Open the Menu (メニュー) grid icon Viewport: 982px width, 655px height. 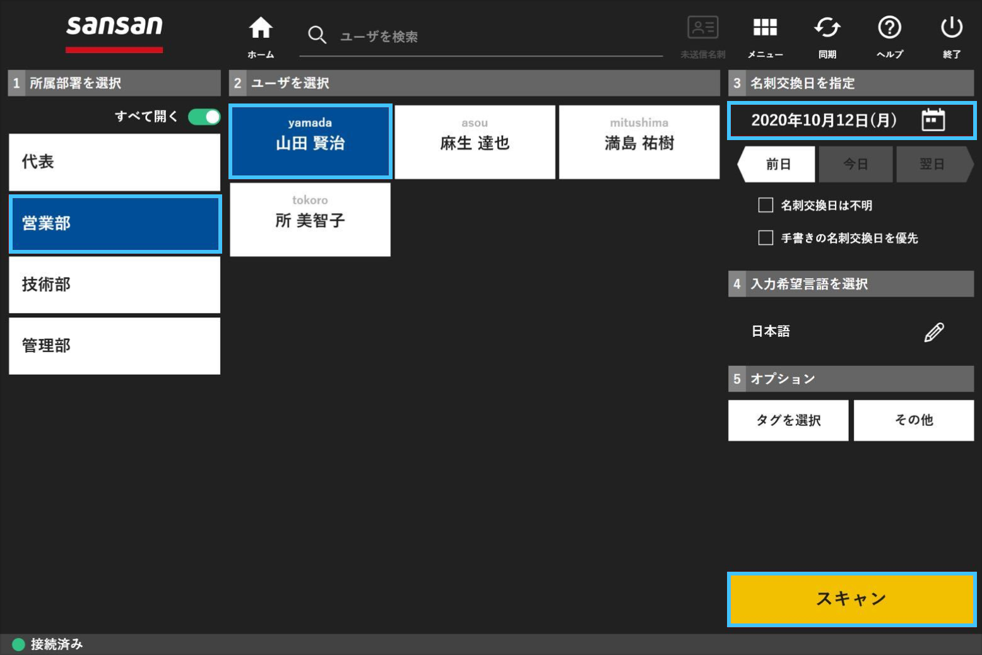[x=765, y=37]
